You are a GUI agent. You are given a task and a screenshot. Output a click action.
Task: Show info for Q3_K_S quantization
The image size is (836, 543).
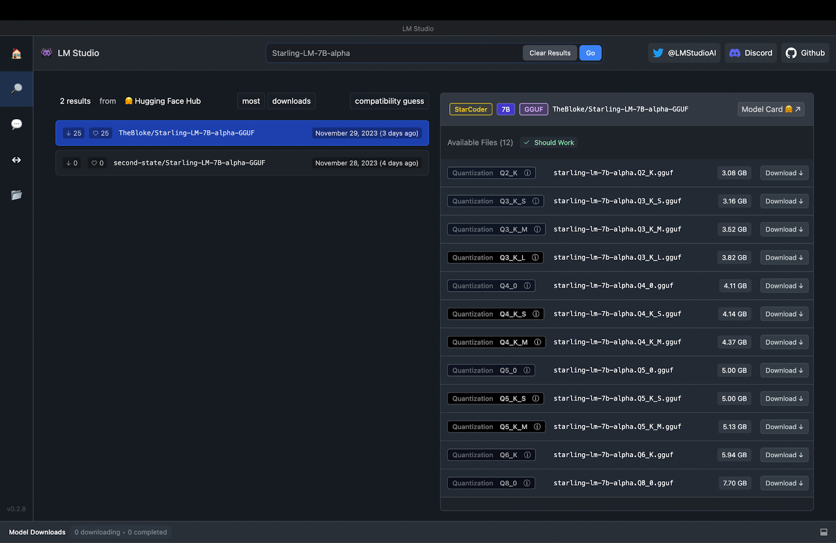point(536,201)
